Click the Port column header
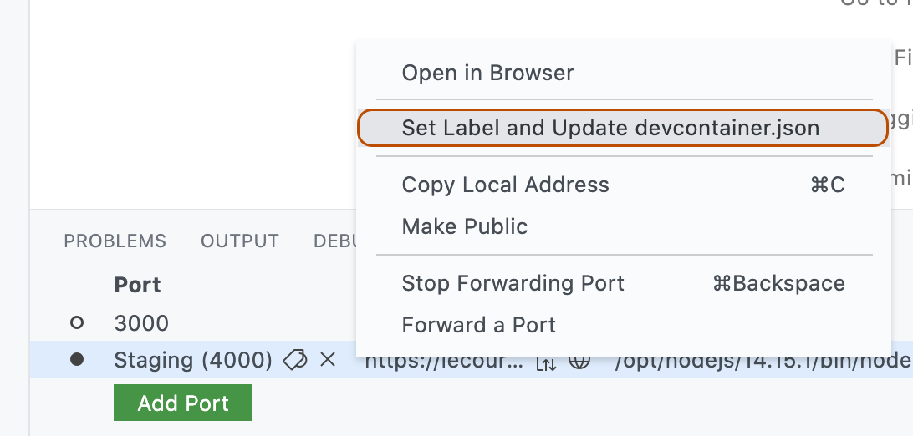The width and height of the screenshot is (913, 436). [137, 285]
